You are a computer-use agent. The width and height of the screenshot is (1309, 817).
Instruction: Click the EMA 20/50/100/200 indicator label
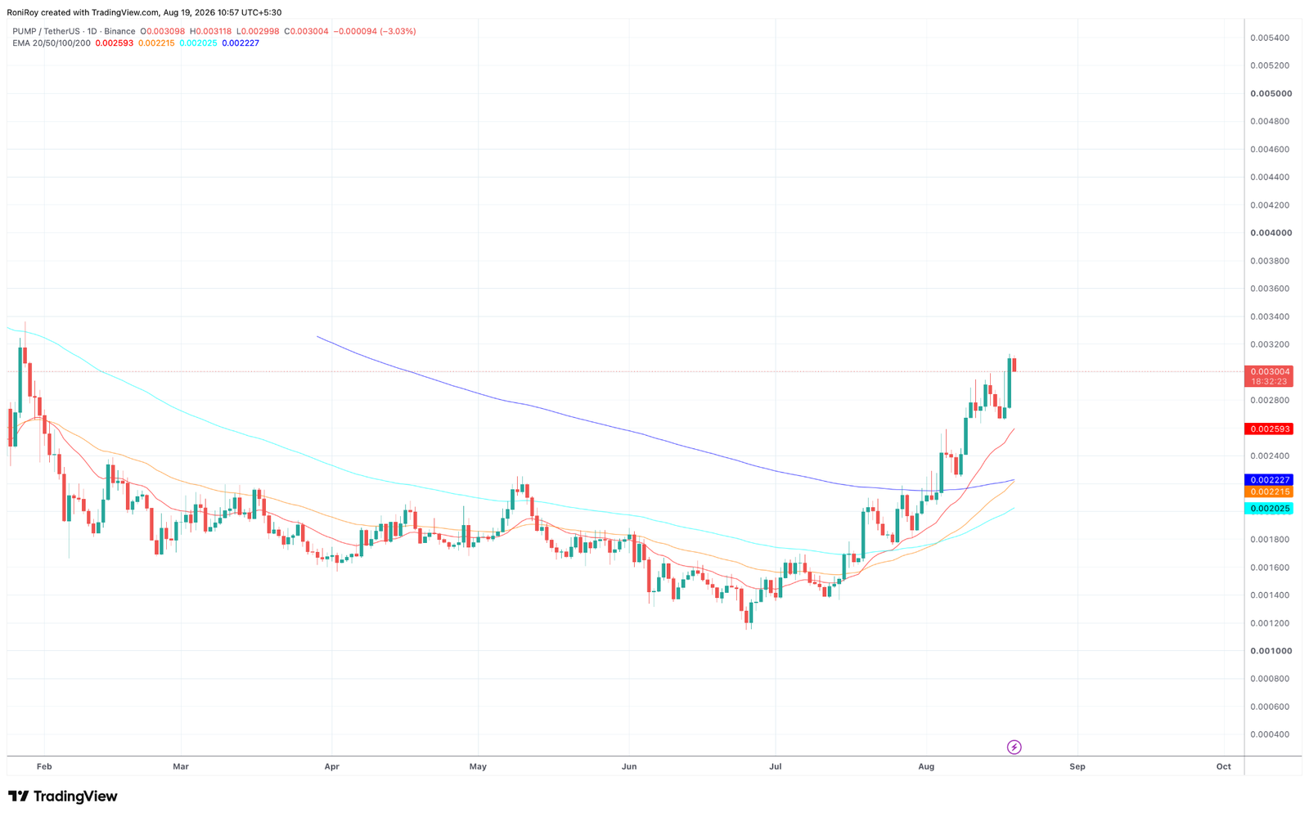click(x=52, y=43)
